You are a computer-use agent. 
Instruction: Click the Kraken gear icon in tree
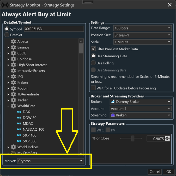(14, 82)
